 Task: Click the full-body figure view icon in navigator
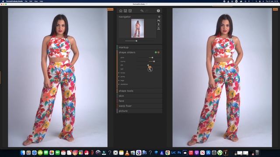[158, 24]
